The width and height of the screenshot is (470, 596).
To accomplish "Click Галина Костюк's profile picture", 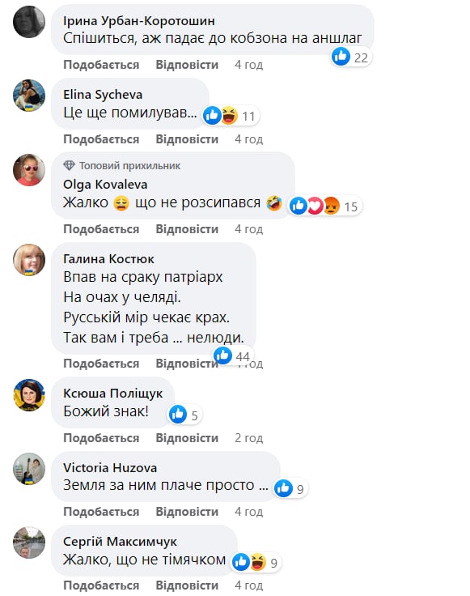I will 29,260.
